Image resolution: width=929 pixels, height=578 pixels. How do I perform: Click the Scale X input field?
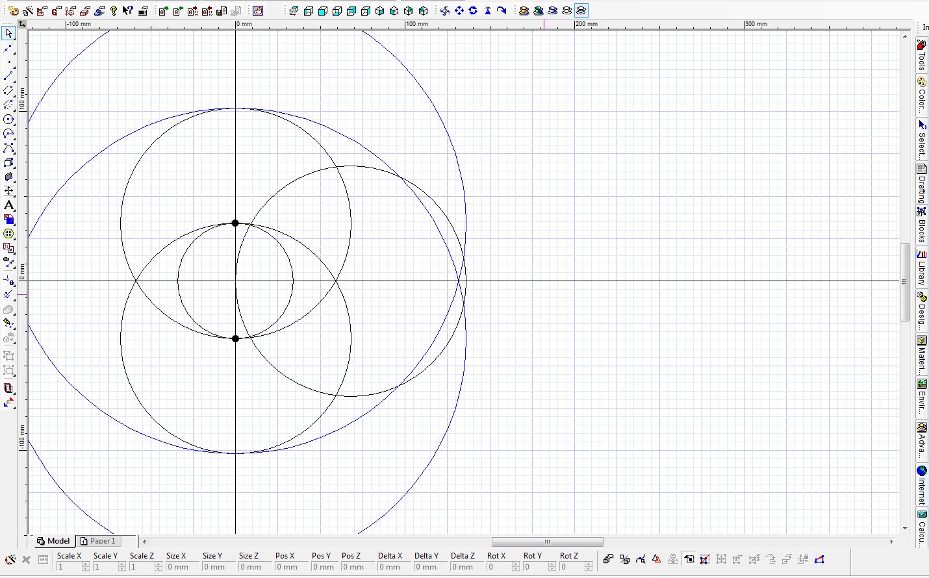69,567
